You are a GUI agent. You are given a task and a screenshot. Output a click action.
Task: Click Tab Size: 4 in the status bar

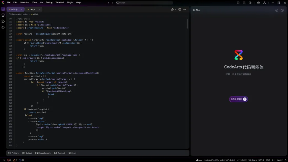(252, 160)
